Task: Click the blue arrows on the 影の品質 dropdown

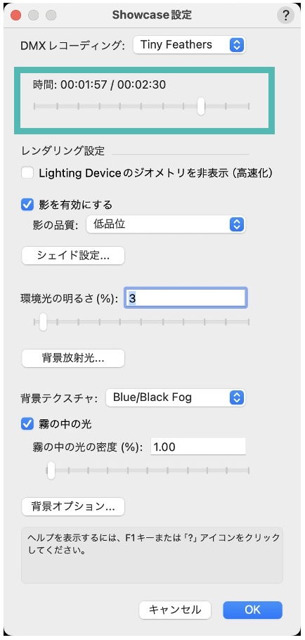Action: click(237, 224)
